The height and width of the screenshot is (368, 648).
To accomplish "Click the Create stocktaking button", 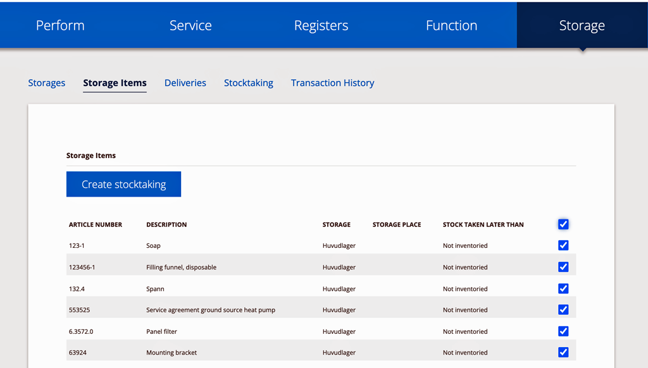I will pyautogui.click(x=123, y=184).
